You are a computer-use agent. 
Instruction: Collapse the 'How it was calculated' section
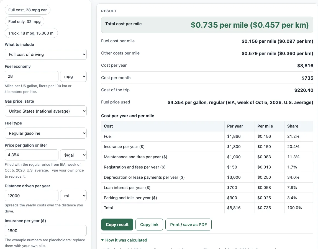pos(124,240)
